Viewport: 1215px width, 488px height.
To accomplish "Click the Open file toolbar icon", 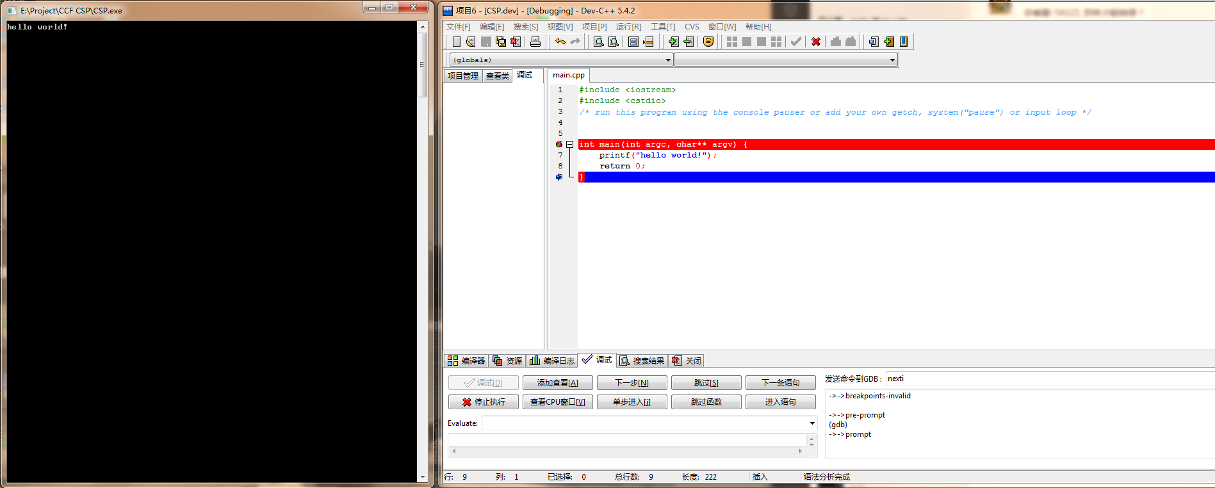I will [471, 42].
